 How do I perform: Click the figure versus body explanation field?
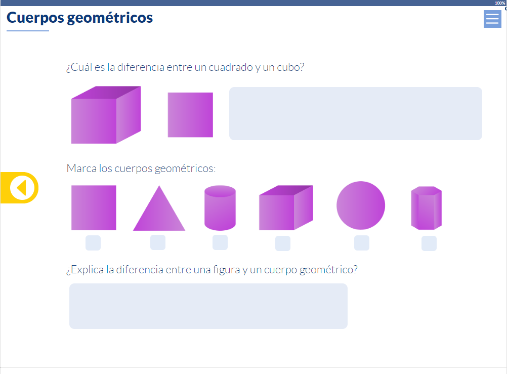(x=208, y=306)
